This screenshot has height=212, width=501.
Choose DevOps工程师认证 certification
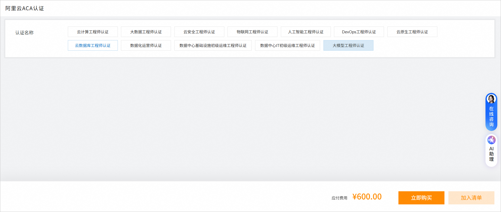point(359,32)
